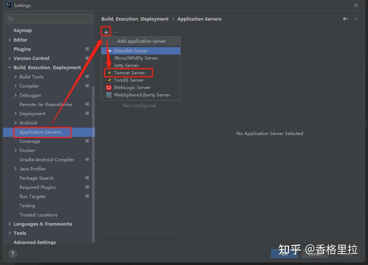368x265 pixels.
Task: Select Tomcat Server from the list
Action: pyautogui.click(x=141, y=73)
